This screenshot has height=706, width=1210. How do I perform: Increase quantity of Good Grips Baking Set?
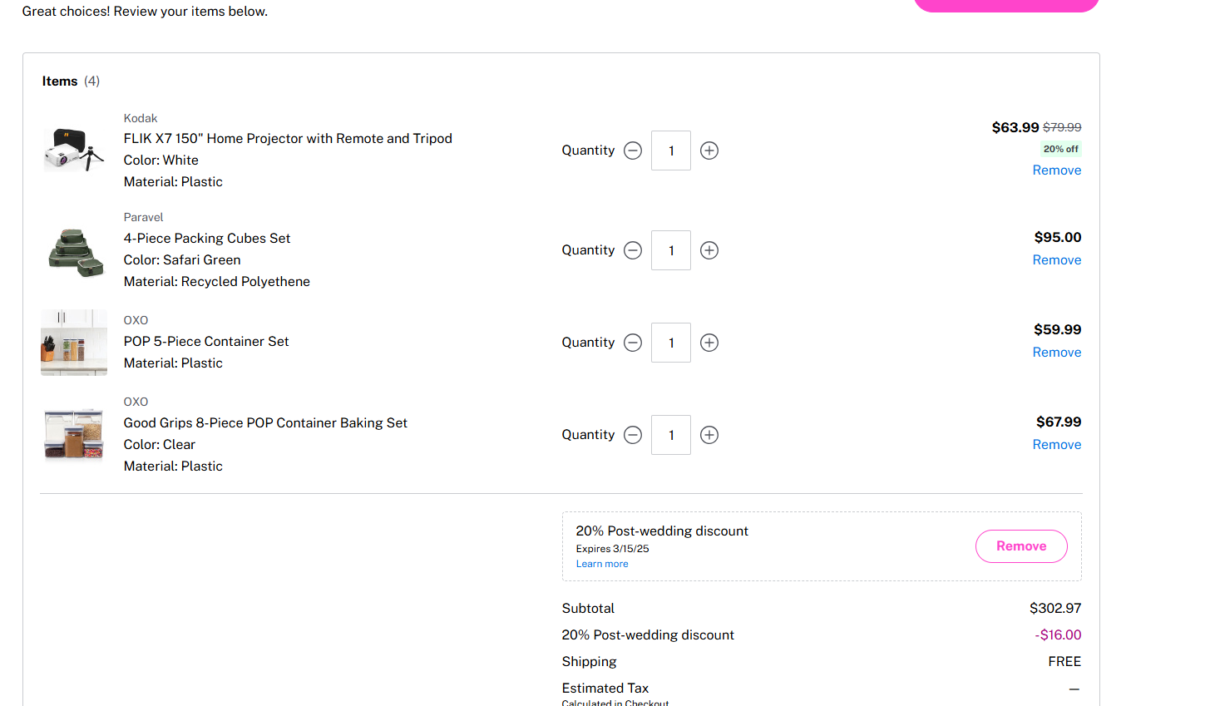[709, 435]
